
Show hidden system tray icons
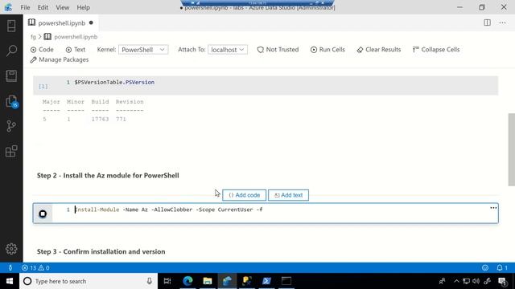pyautogui.click(x=456, y=281)
